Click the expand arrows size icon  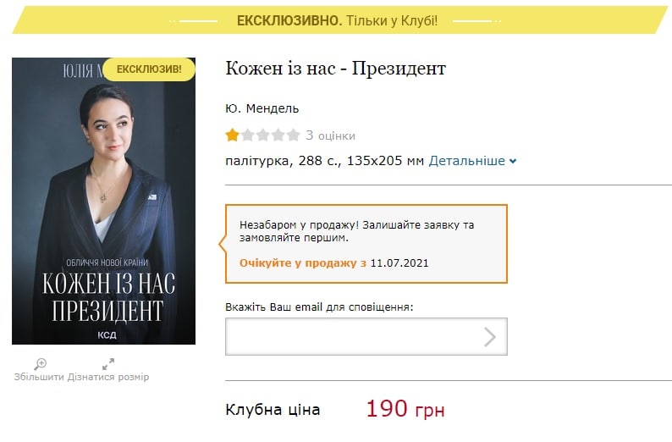[x=108, y=364]
